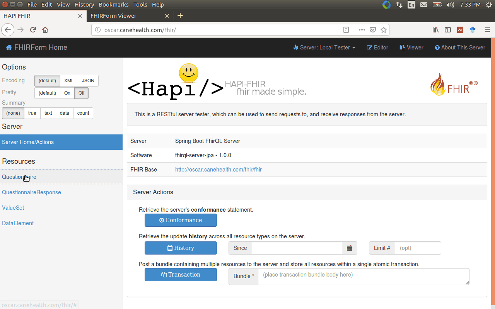Click the back navigation arrow
The width and height of the screenshot is (495, 309).
(8, 30)
